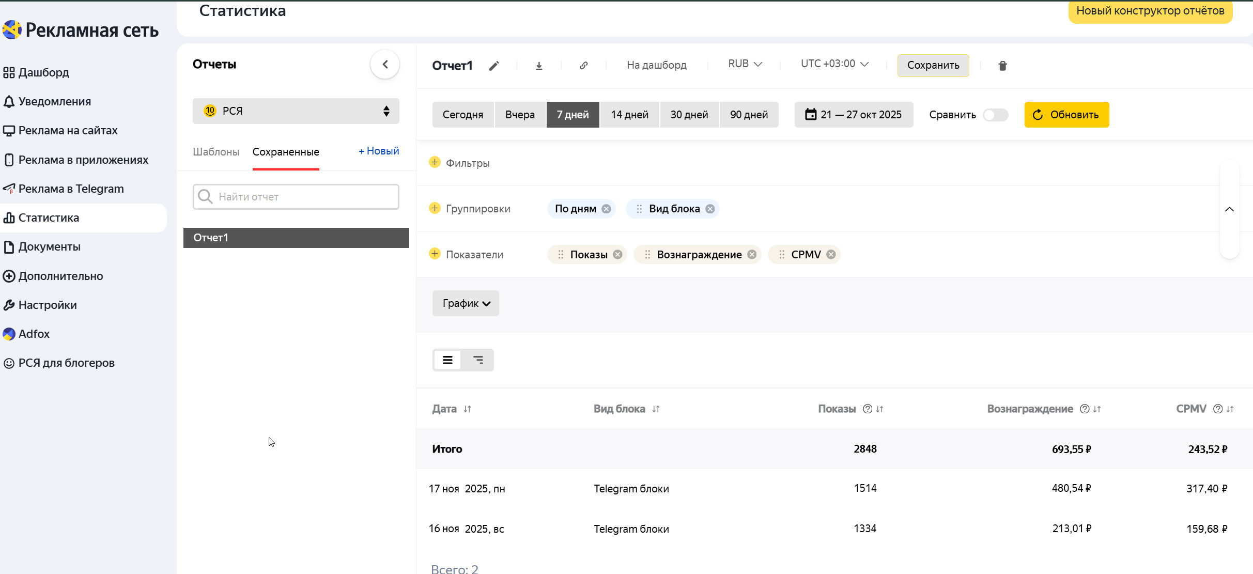1253x574 pixels.
Task: Switch to tree table view
Action: click(478, 360)
